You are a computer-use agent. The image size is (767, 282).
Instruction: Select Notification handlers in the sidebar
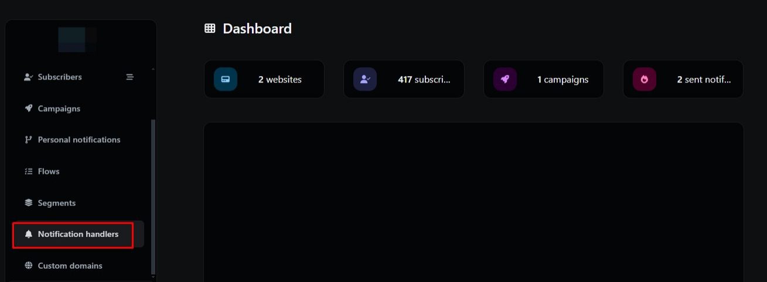pyautogui.click(x=78, y=234)
